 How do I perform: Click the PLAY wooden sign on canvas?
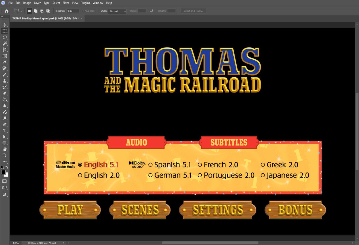point(70,210)
